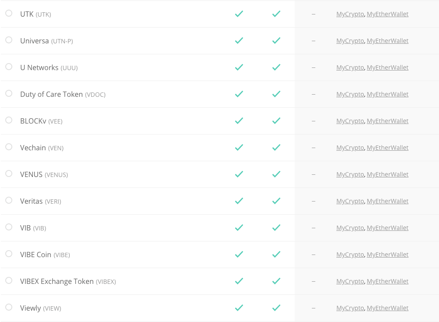The width and height of the screenshot is (439, 322).
Task: Follow MyCrypto link for U Networks
Action: (350, 67)
